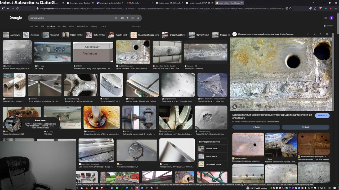Image resolution: width=339 pixels, height=190 pixels.
Task: Submit search with the magnifier icon
Action: point(138,18)
